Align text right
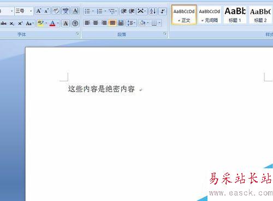Screen dimensions: 273x201 [104, 23]
